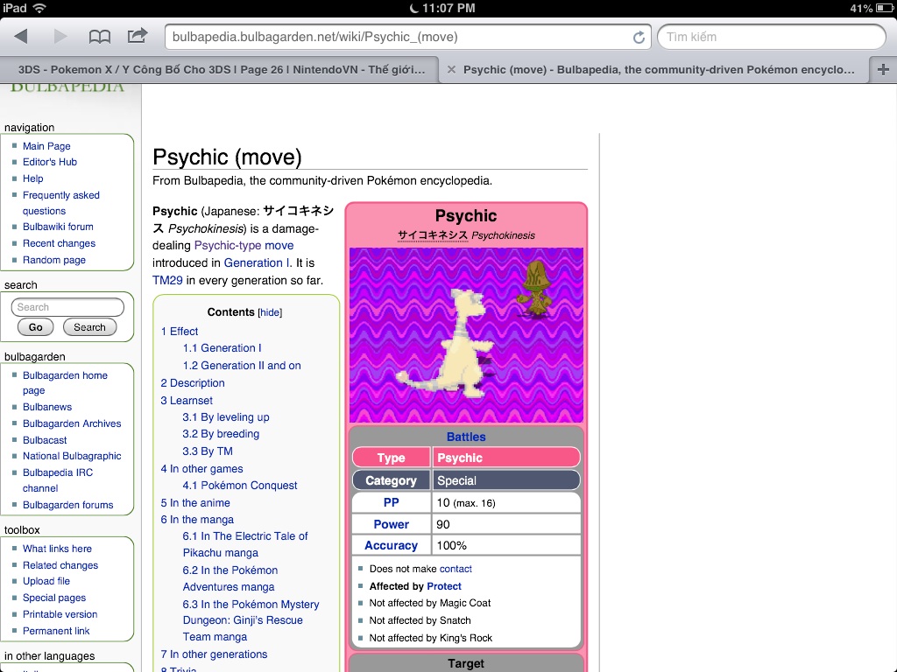Jump to 4 In other games
The height and width of the screenshot is (672, 897).
click(x=201, y=469)
